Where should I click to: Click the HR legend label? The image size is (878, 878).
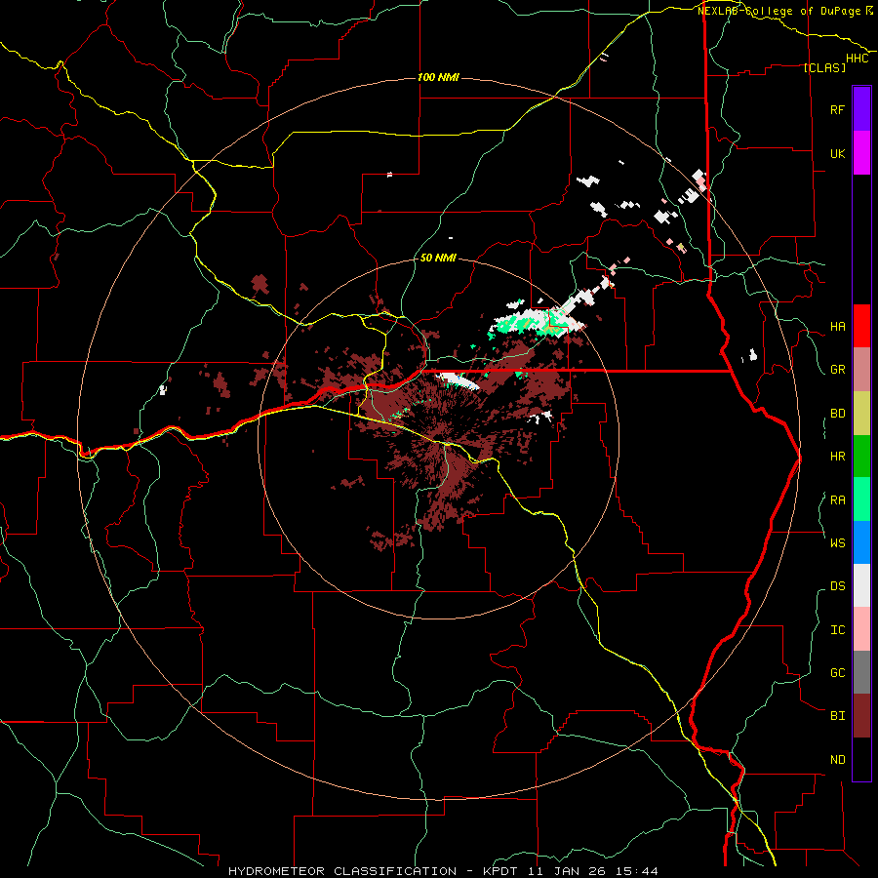pos(838,457)
